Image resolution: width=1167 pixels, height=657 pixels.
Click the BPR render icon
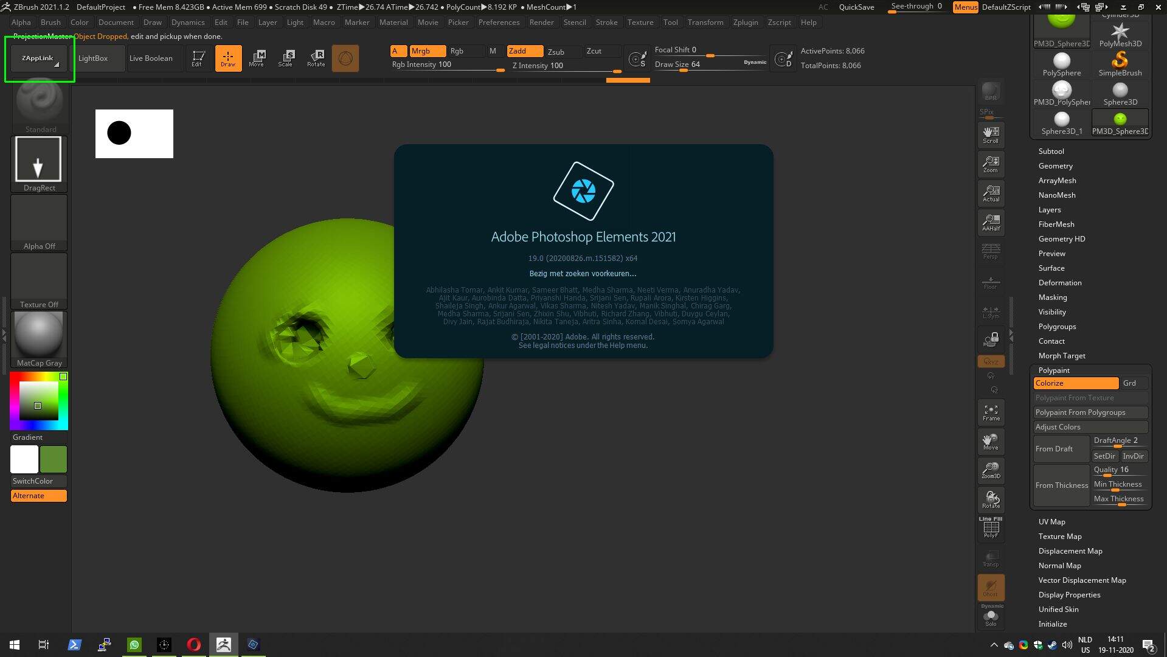pyautogui.click(x=991, y=92)
